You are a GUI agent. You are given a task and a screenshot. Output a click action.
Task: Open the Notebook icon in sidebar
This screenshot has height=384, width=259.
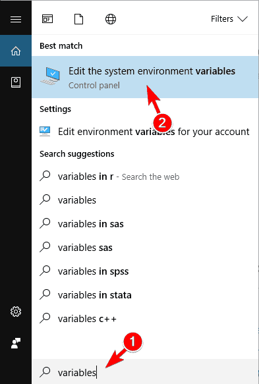pos(16,82)
